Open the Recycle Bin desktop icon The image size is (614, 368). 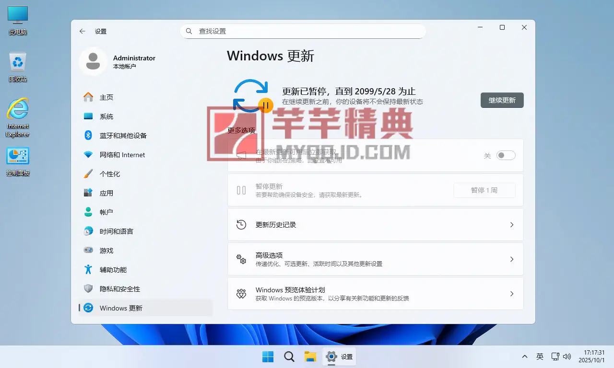coord(18,62)
